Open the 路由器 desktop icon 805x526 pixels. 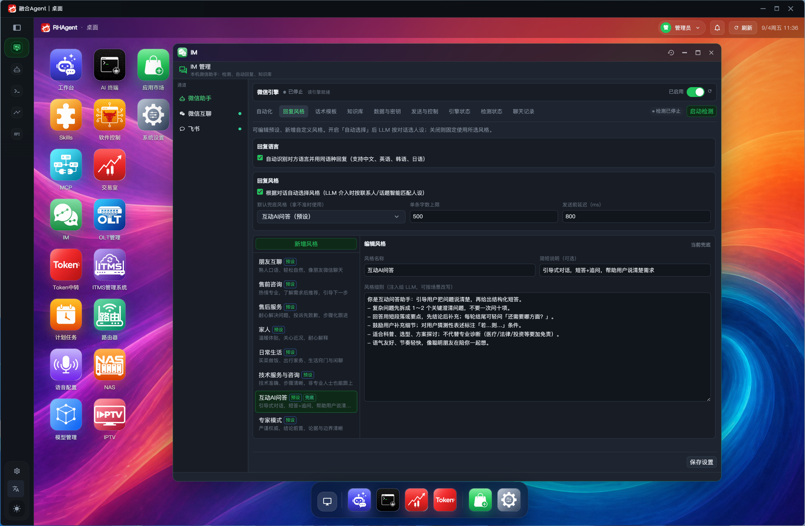pos(110,315)
